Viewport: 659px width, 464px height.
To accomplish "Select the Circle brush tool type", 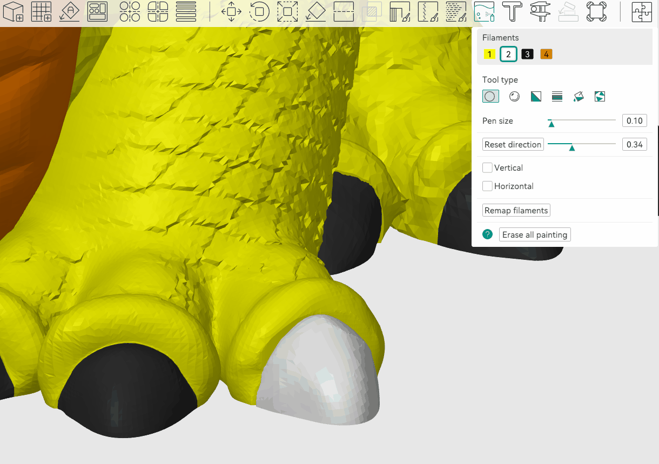I will 490,97.
